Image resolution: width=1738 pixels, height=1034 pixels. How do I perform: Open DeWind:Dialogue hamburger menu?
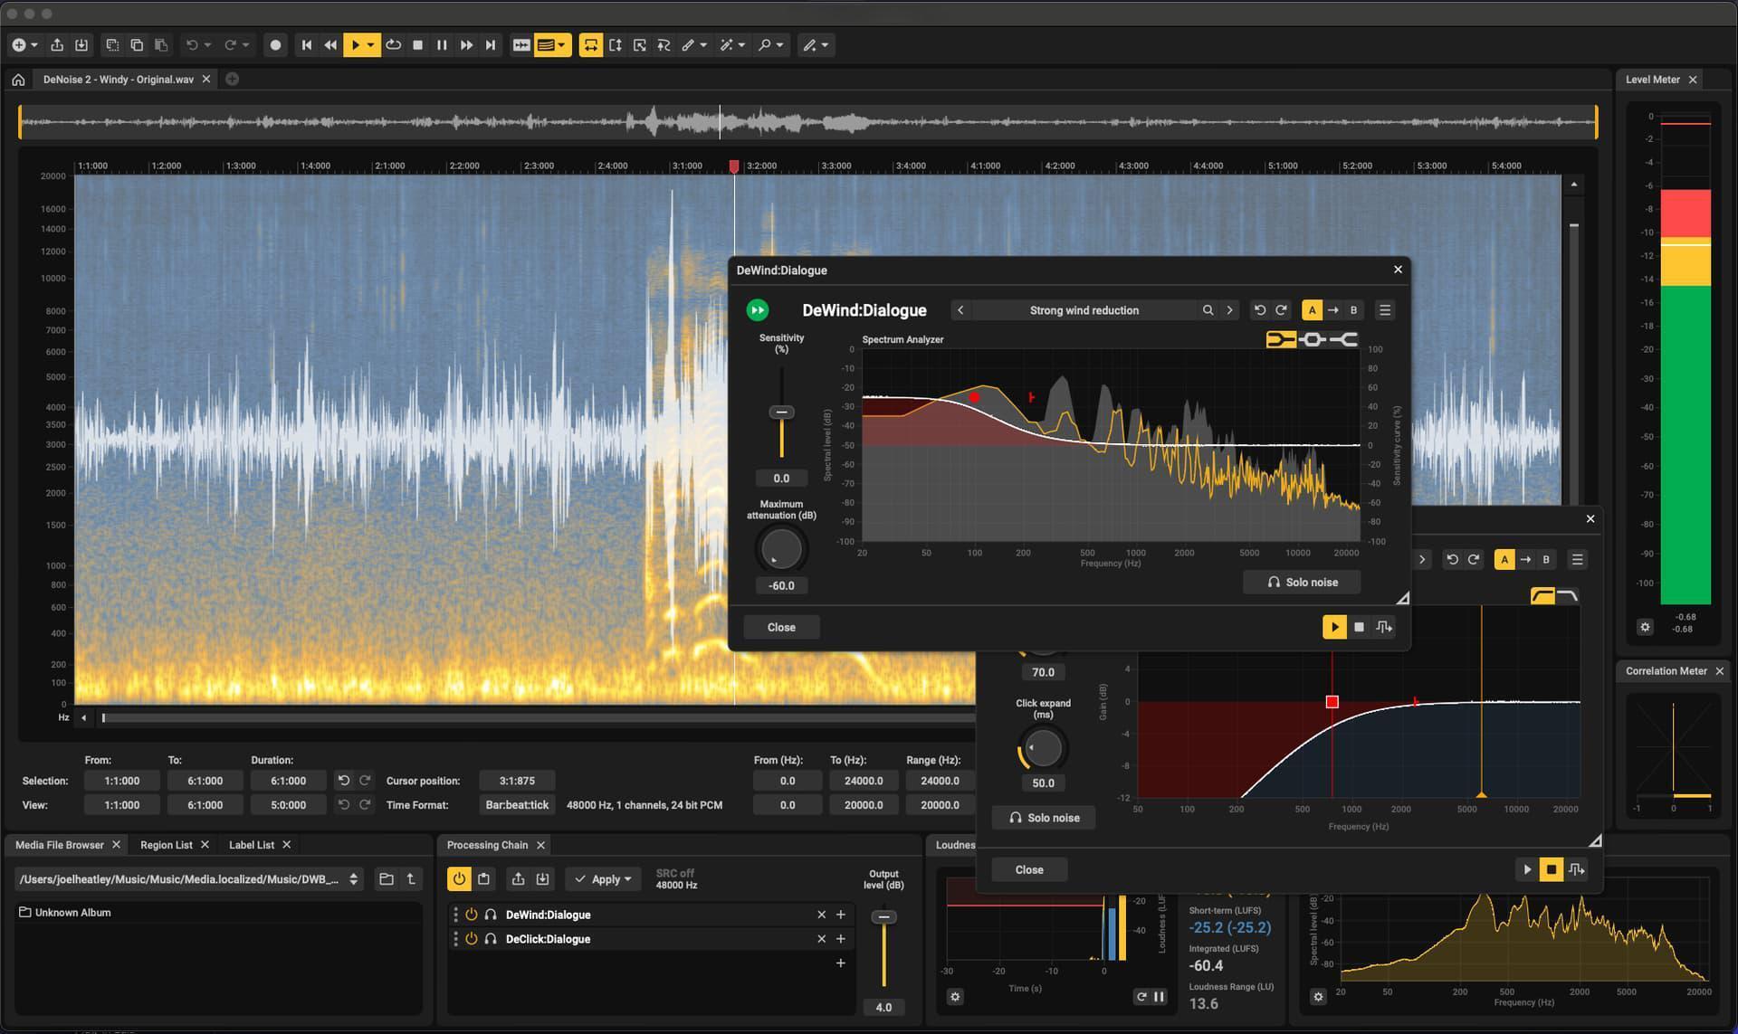tap(1385, 310)
